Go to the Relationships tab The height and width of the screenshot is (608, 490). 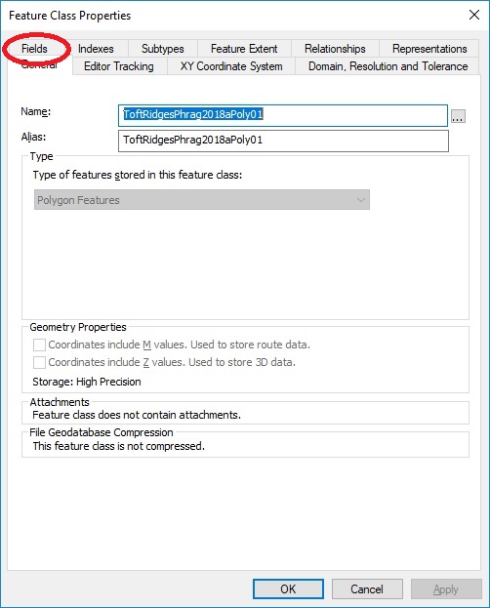(335, 49)
